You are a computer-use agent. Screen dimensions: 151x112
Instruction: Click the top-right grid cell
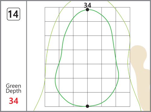tap(123, 14)
